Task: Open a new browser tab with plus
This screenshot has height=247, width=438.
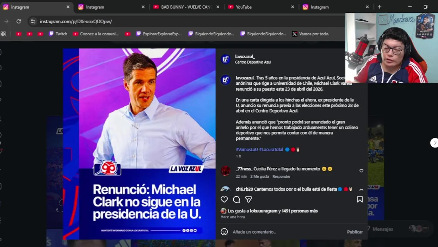Action: point(379,7)
